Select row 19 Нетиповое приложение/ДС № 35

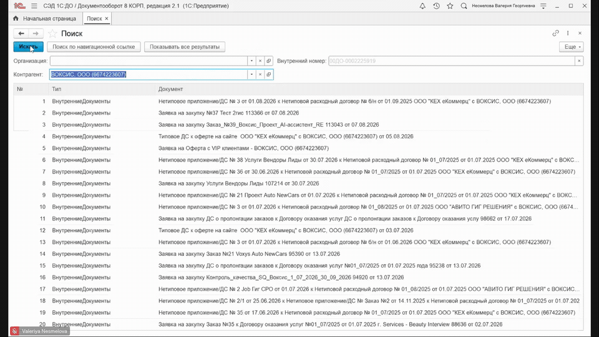point(298,313)
